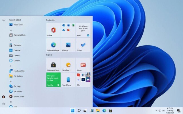
Task: Open the Play folder tile group
Action: pyautogui.click(x=83, y=80)
